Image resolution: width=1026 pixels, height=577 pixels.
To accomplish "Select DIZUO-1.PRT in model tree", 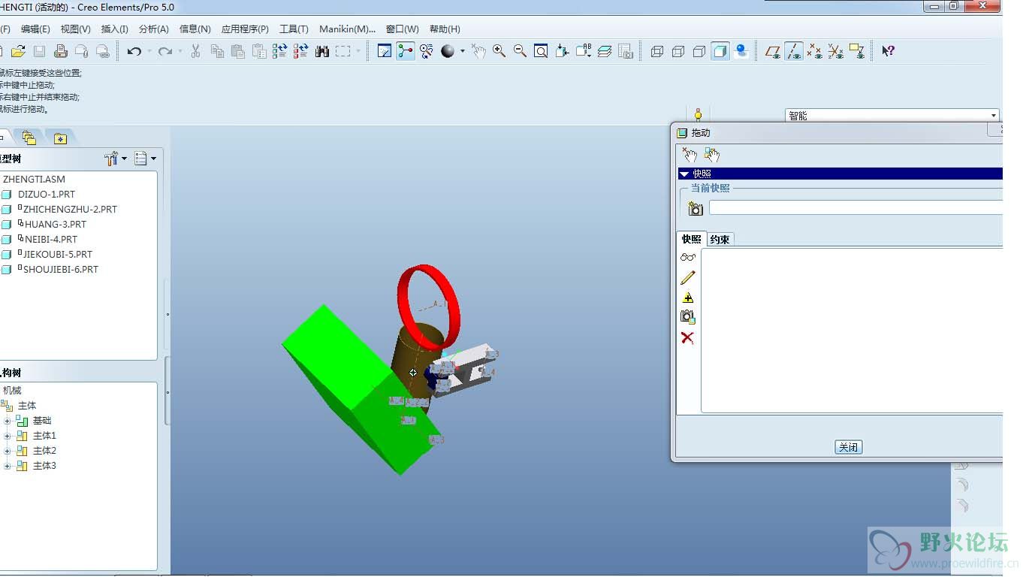I will (47, 195).
